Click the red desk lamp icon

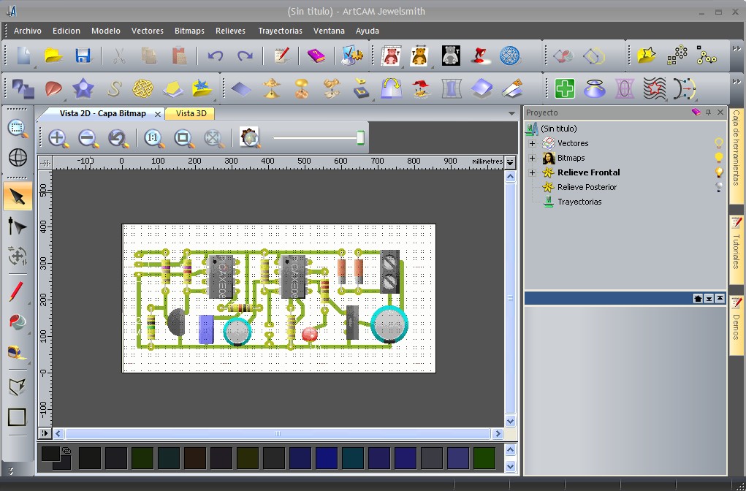click(480, 56)
